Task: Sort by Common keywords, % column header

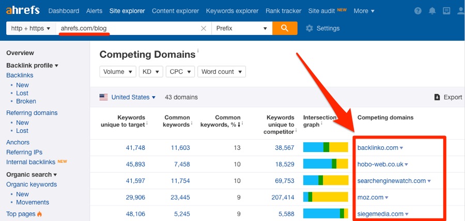Action: click(x=220, y=121)
